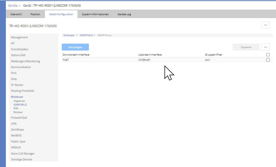Expand Management in the sidebar
The image size is (276, 167).
[19, 37]
